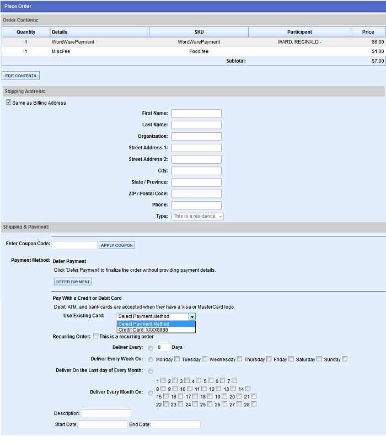Click the $6.00 price cell
386x442 pixels.
pyautogui.click(x=378, y=42)
